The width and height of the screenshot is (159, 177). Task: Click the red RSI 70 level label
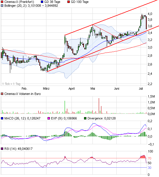150,158
